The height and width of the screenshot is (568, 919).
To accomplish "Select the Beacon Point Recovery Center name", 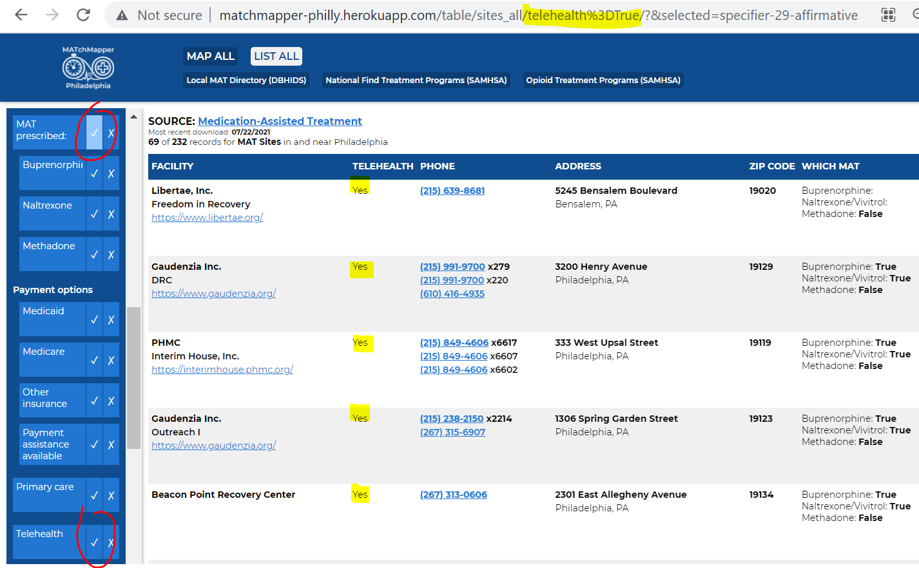I will [223, 495].
